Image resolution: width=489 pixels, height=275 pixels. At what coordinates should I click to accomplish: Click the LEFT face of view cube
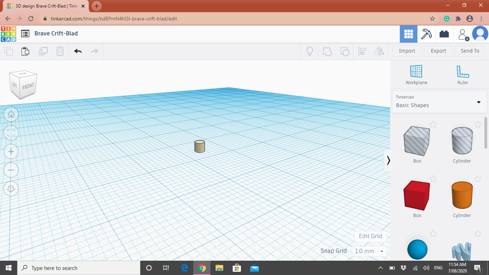pos(14,85)
